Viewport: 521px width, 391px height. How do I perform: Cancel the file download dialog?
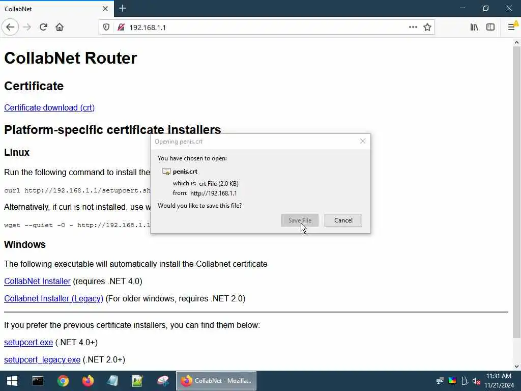(x=343, y=220)
